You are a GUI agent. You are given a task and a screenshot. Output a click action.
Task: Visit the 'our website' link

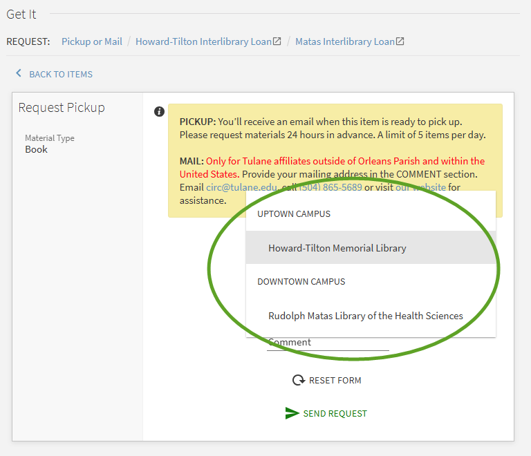(x=420, y=187)
